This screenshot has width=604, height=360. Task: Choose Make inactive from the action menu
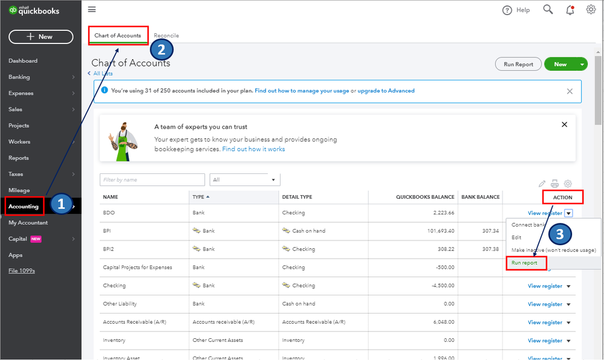click(x=554, y=250)
